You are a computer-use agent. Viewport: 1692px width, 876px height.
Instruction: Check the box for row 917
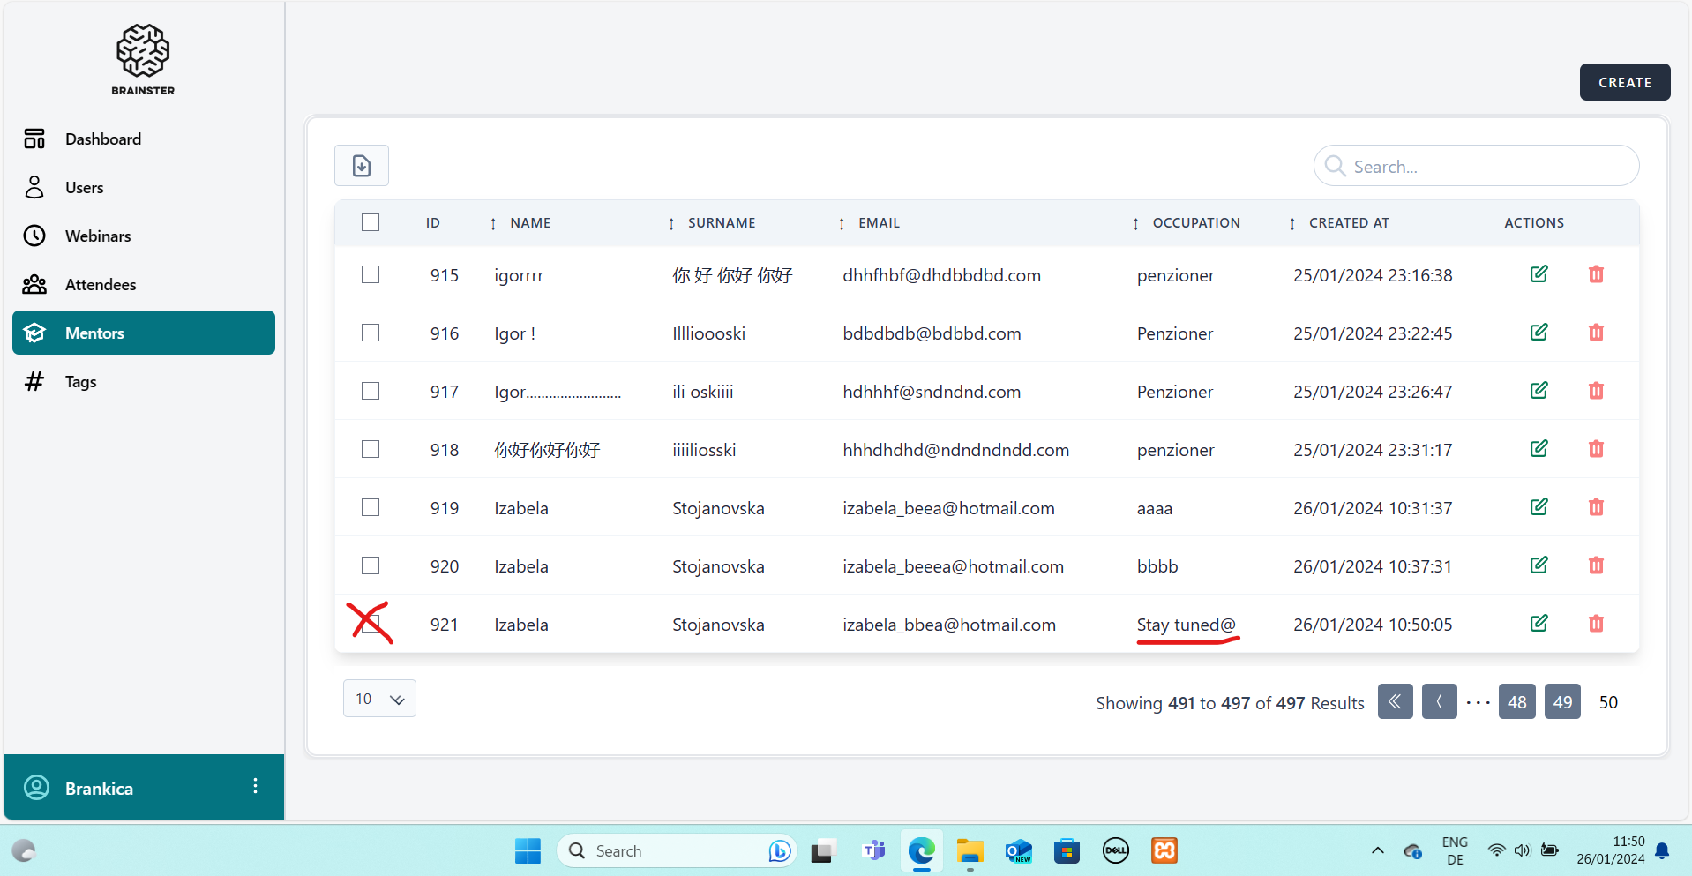tap(371, 391)
